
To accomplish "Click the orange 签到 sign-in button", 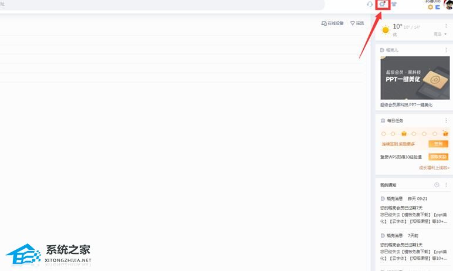I will pos(438,144).
